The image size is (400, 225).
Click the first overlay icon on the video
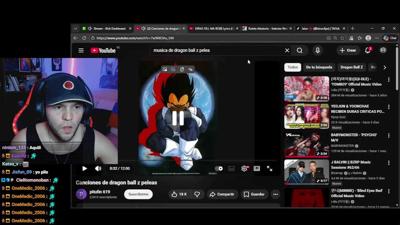coord(165,69)
